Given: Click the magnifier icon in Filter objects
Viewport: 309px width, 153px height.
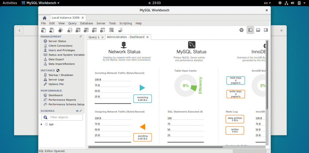Looking at the screenshot, I should 46,117.
